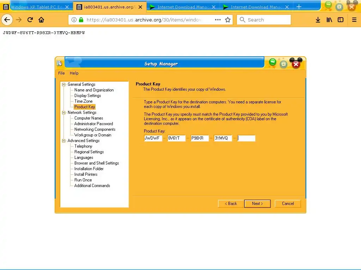Click the first product key field JWDWF
Viewport: 361px width, 270px height.
153,138
